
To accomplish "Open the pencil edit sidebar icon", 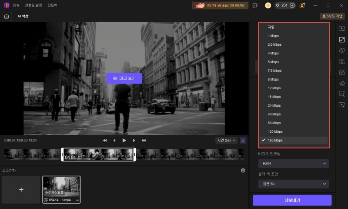I will pyautogui.click(x=342, y=72).
